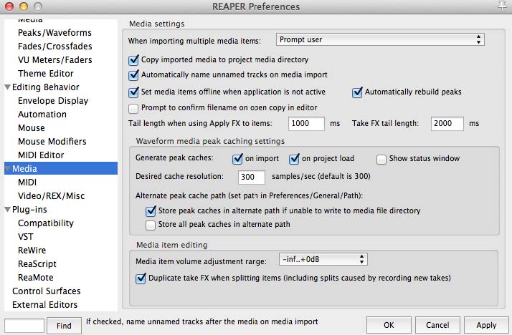Pin the REAPER Preferences window with pushpin icon

click(x=503, y=6)
